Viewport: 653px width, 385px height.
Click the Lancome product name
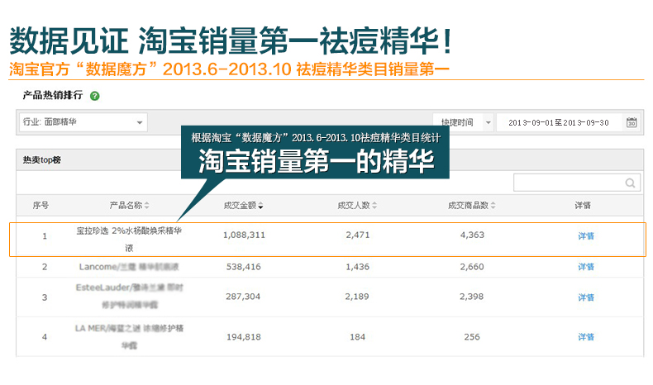(x=129, y=267)
